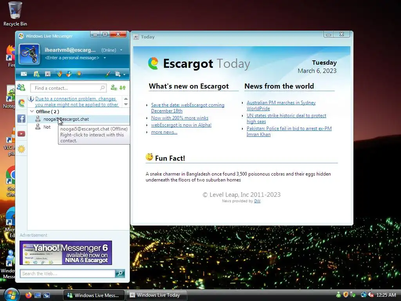This screenshot has width=401, height=301.
Task: Select the Facebook tab in Messenger sidebar
Action: tap(22, 118)
